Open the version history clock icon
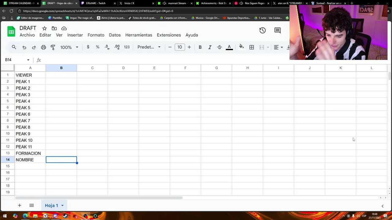 [262, 30]
